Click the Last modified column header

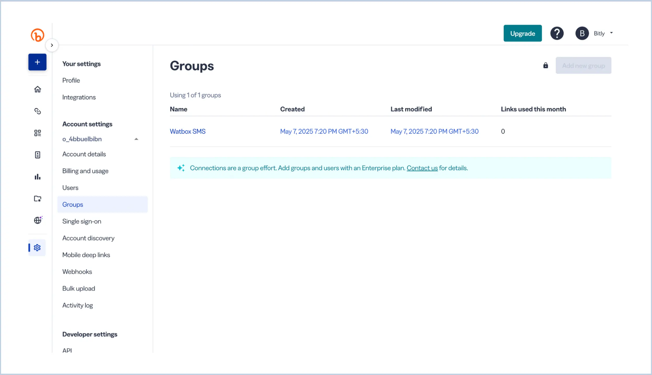click(411, 109)
